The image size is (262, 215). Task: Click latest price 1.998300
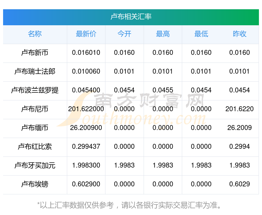pyautogui.click(x=86, y=165)
